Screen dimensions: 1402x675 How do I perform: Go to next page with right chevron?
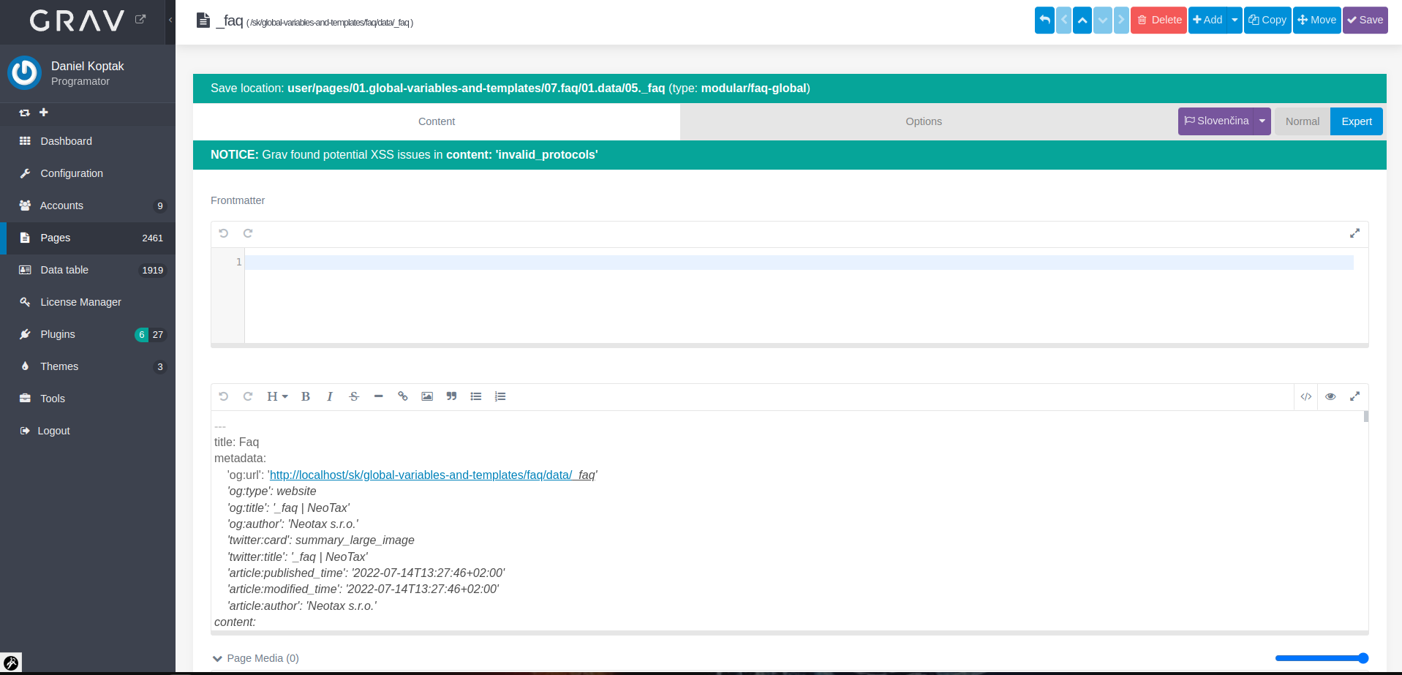coord(1121,20)
